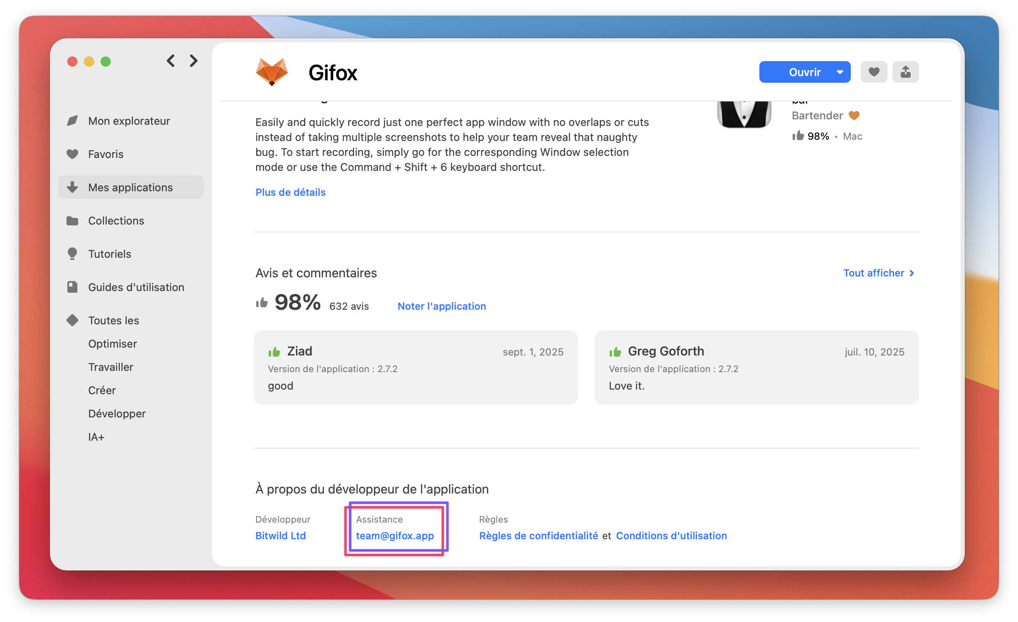Click the Guides d'utilisation book icon
1018x622 pixels.
72,287
